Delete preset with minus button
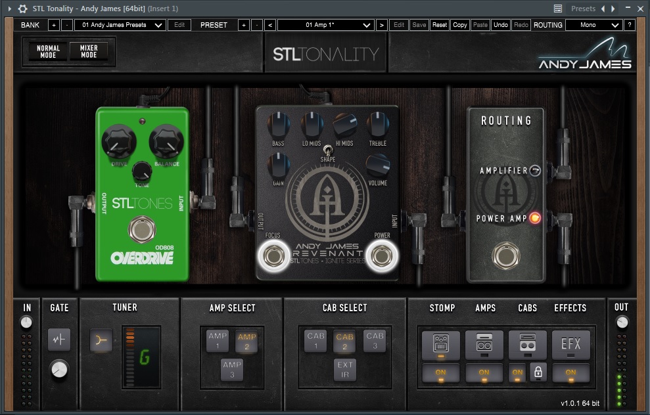 [257, 25]
